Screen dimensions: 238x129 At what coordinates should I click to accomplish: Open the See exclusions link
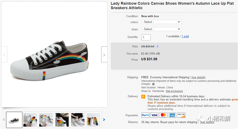[x=174, y=91]
